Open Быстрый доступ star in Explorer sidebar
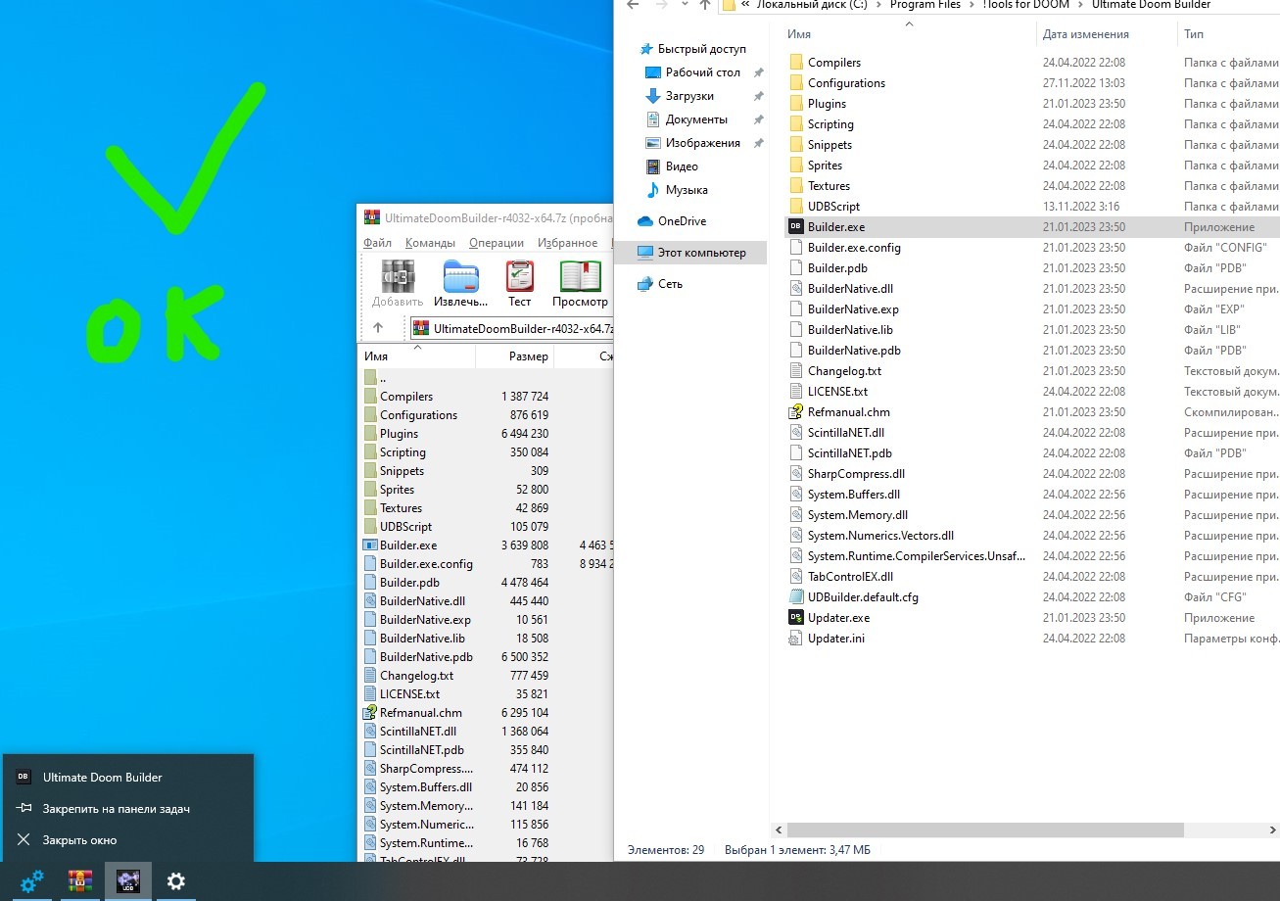1280x901 pixels. [645, 49]
